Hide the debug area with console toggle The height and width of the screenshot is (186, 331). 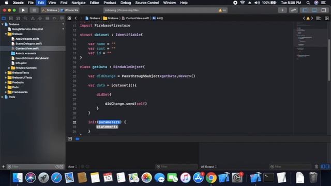[x=70, y=139]
